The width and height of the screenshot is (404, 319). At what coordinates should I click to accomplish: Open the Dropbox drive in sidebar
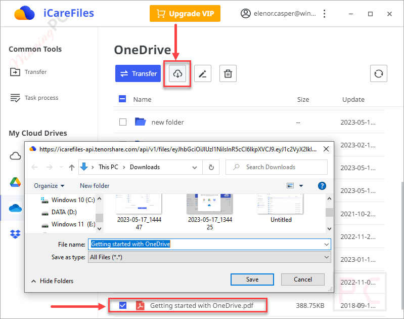click(x=15, y=234)
